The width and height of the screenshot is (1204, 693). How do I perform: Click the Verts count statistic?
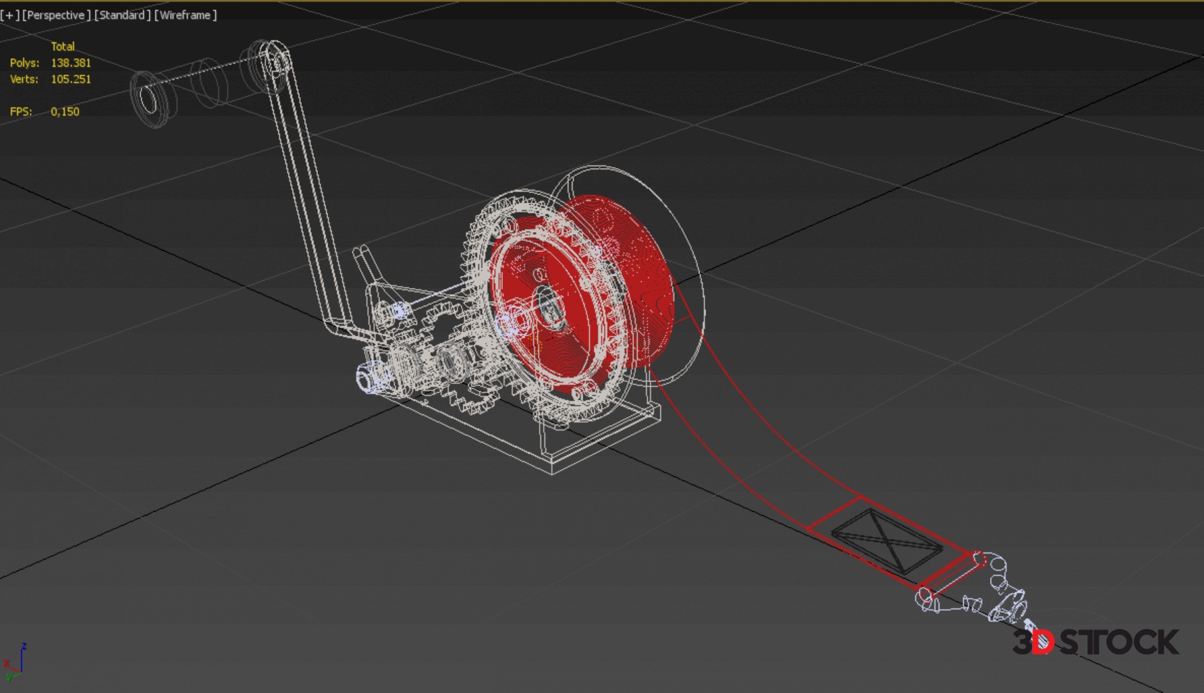(70, 79)
